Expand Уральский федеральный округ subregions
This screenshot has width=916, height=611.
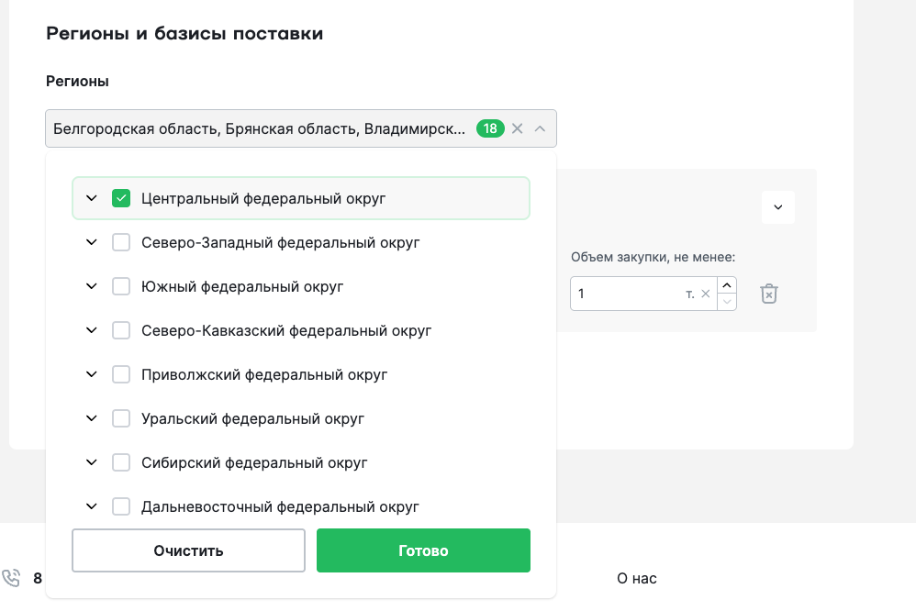(92, 418)
